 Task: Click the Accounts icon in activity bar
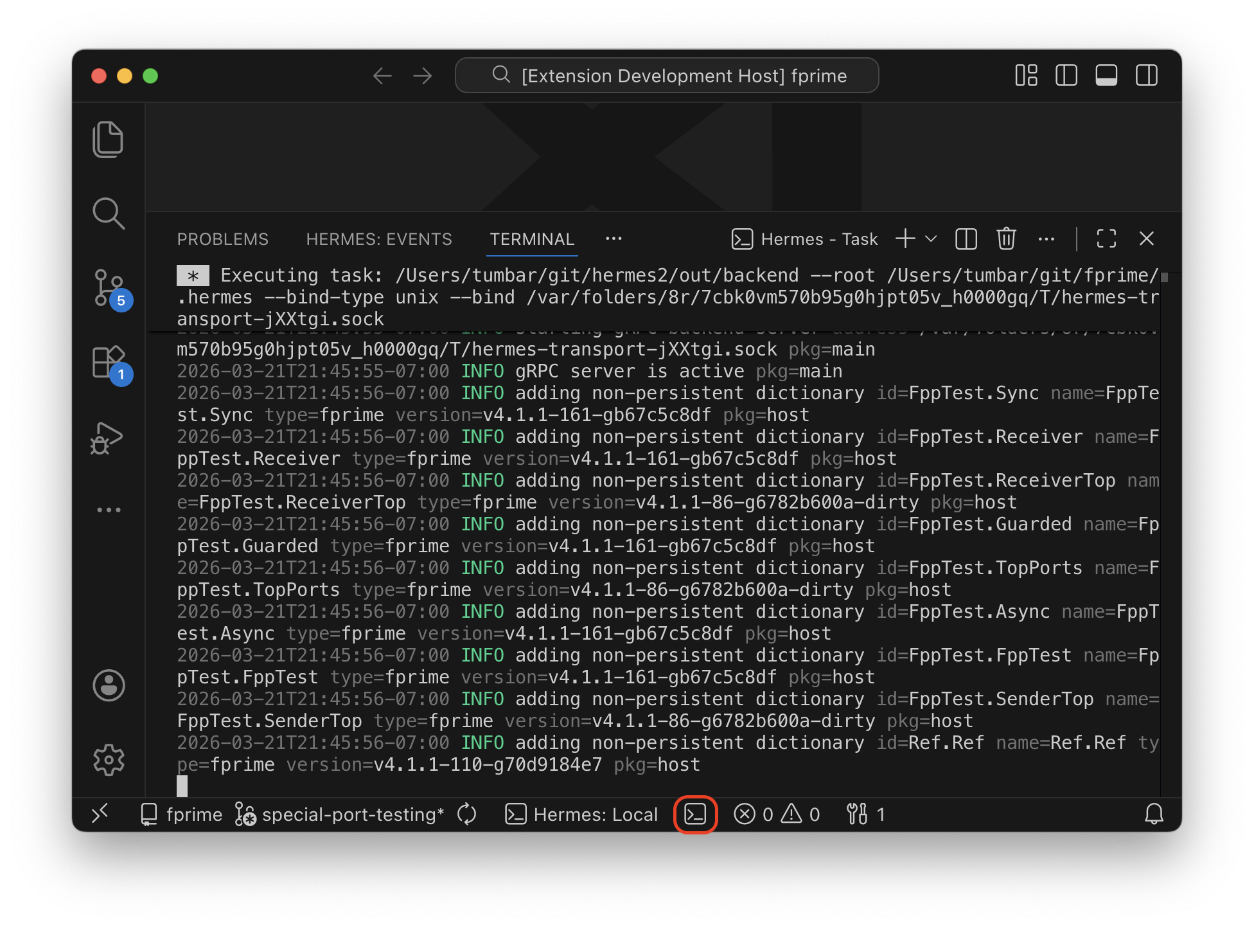tap(109, 685)
